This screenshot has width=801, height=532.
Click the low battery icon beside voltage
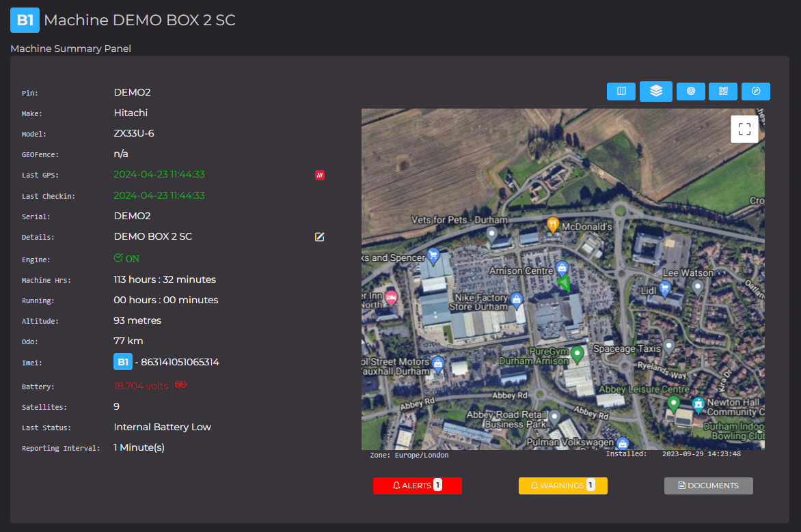click(180, 385)
